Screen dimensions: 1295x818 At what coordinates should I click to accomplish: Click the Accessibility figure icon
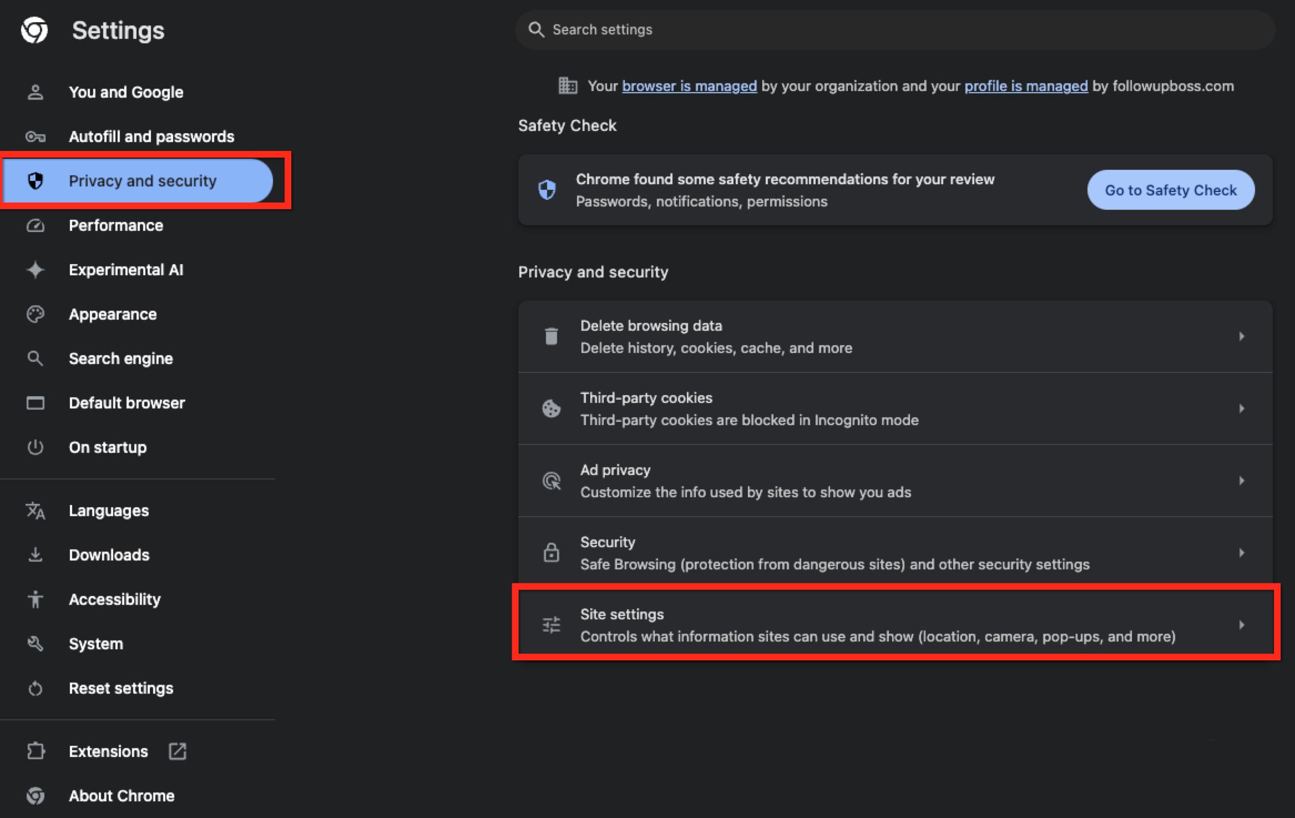click(x=36, y=599)
